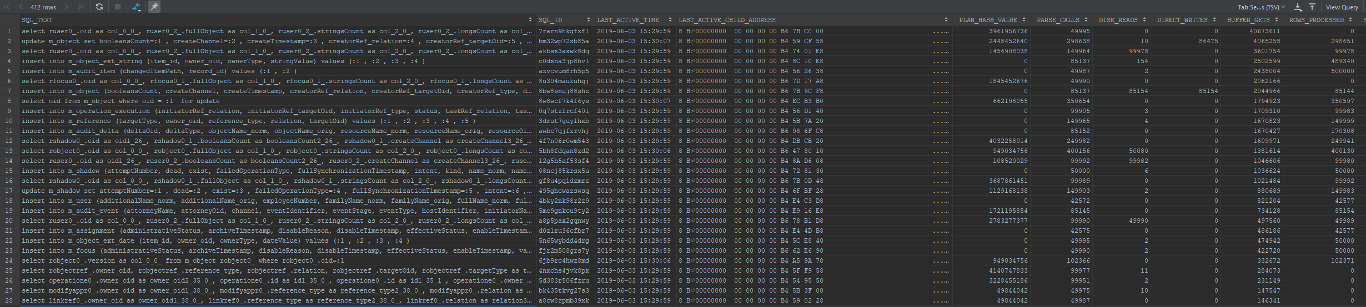
Task: Click the stop square icon
Action: (118, 7)
